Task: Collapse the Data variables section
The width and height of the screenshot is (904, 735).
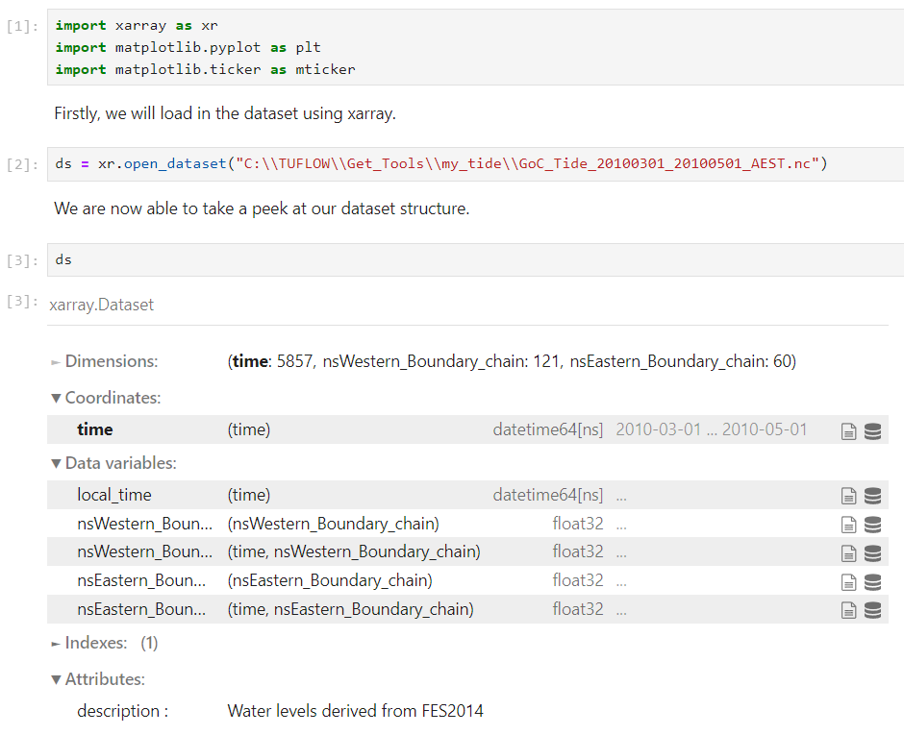Action: (x=56, y=462)
